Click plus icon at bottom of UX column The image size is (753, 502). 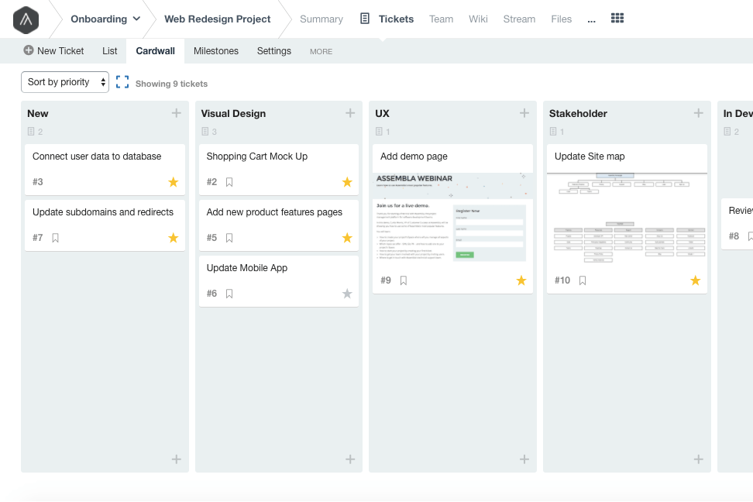[524, 459]
